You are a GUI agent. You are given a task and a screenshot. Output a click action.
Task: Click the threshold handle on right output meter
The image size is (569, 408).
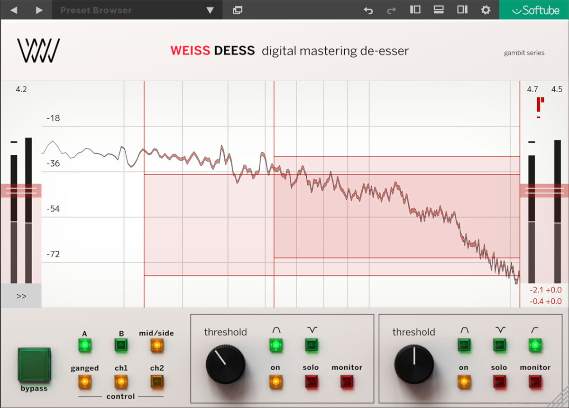544,190
